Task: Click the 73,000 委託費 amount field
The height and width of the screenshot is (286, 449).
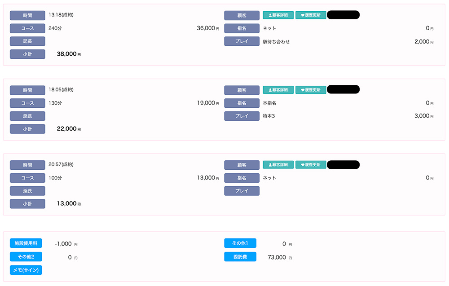Action: tap(277, 257)
